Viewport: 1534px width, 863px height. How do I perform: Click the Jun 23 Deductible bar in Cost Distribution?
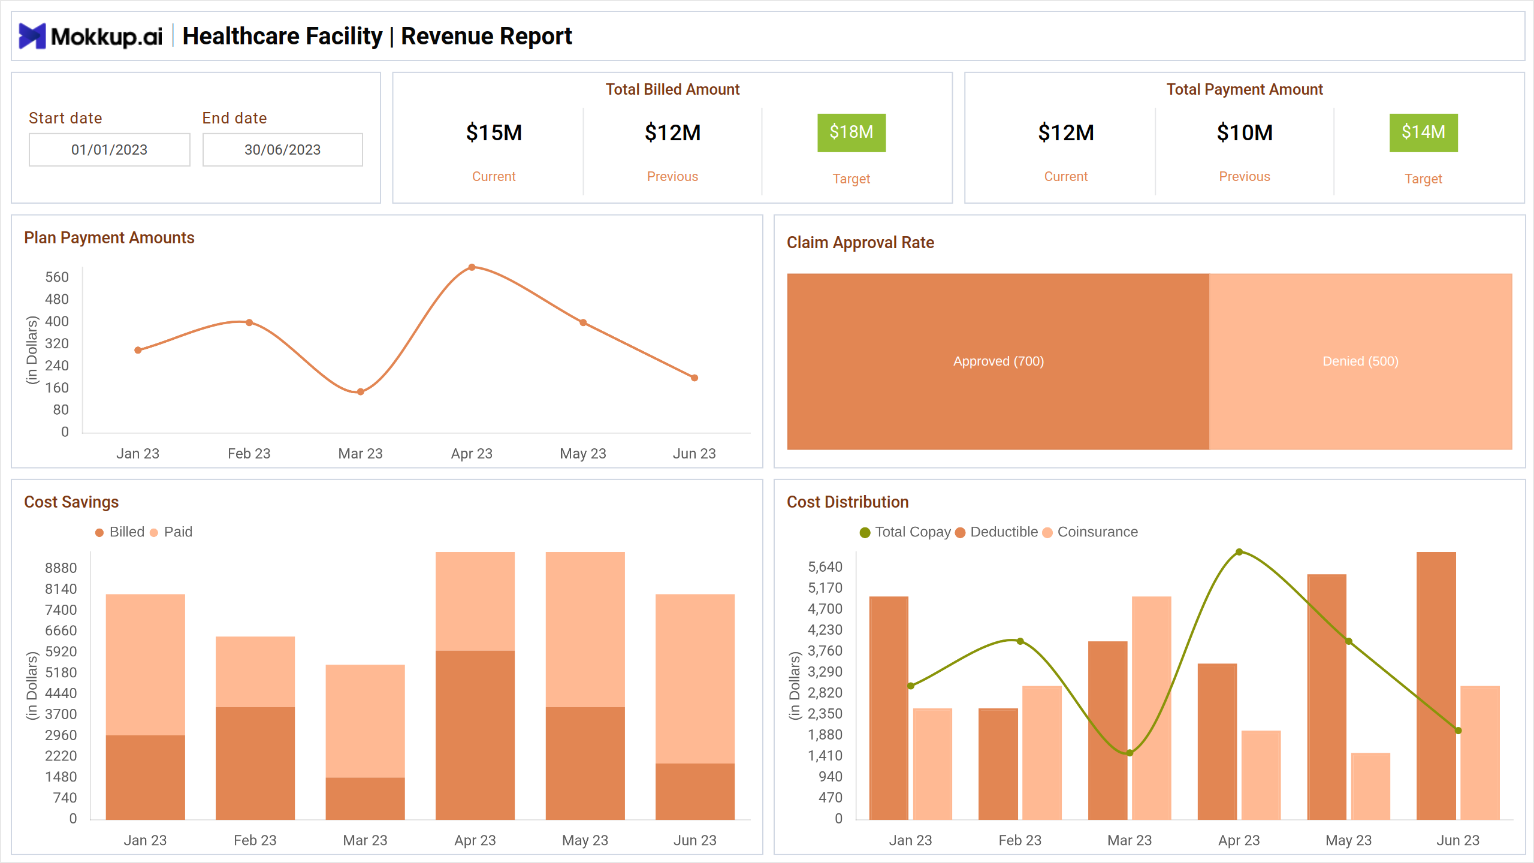coord(1436,686)
